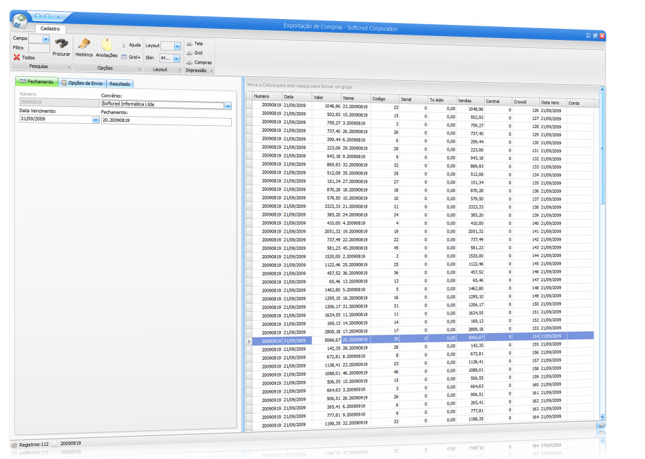
Task: Click the Grid+ icon
Action: tap(124, 57)
